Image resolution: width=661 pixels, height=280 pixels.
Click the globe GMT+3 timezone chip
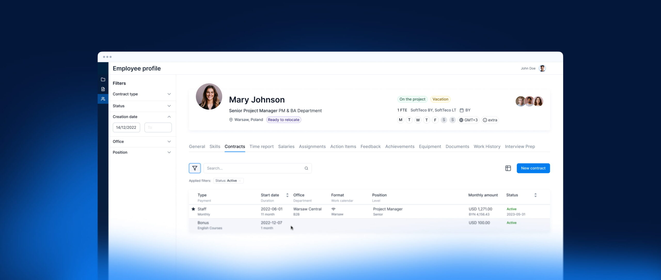click(x=468, y=120)
